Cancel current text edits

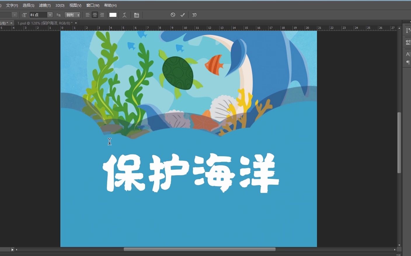tap(173, 15)
